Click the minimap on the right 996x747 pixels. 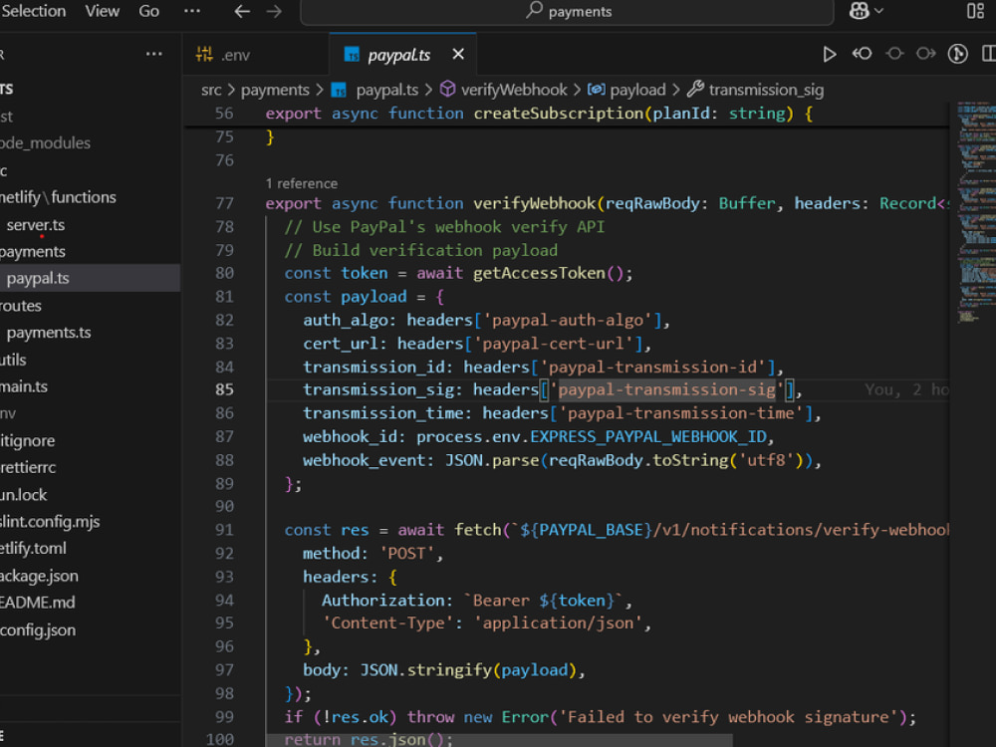[975, 213]
